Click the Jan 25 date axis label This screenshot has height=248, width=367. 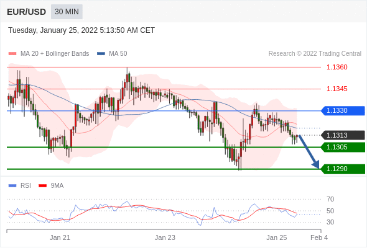(x=277, y=237)
